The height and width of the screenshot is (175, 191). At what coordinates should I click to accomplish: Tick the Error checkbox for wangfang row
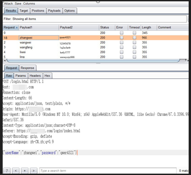(122, 47)
